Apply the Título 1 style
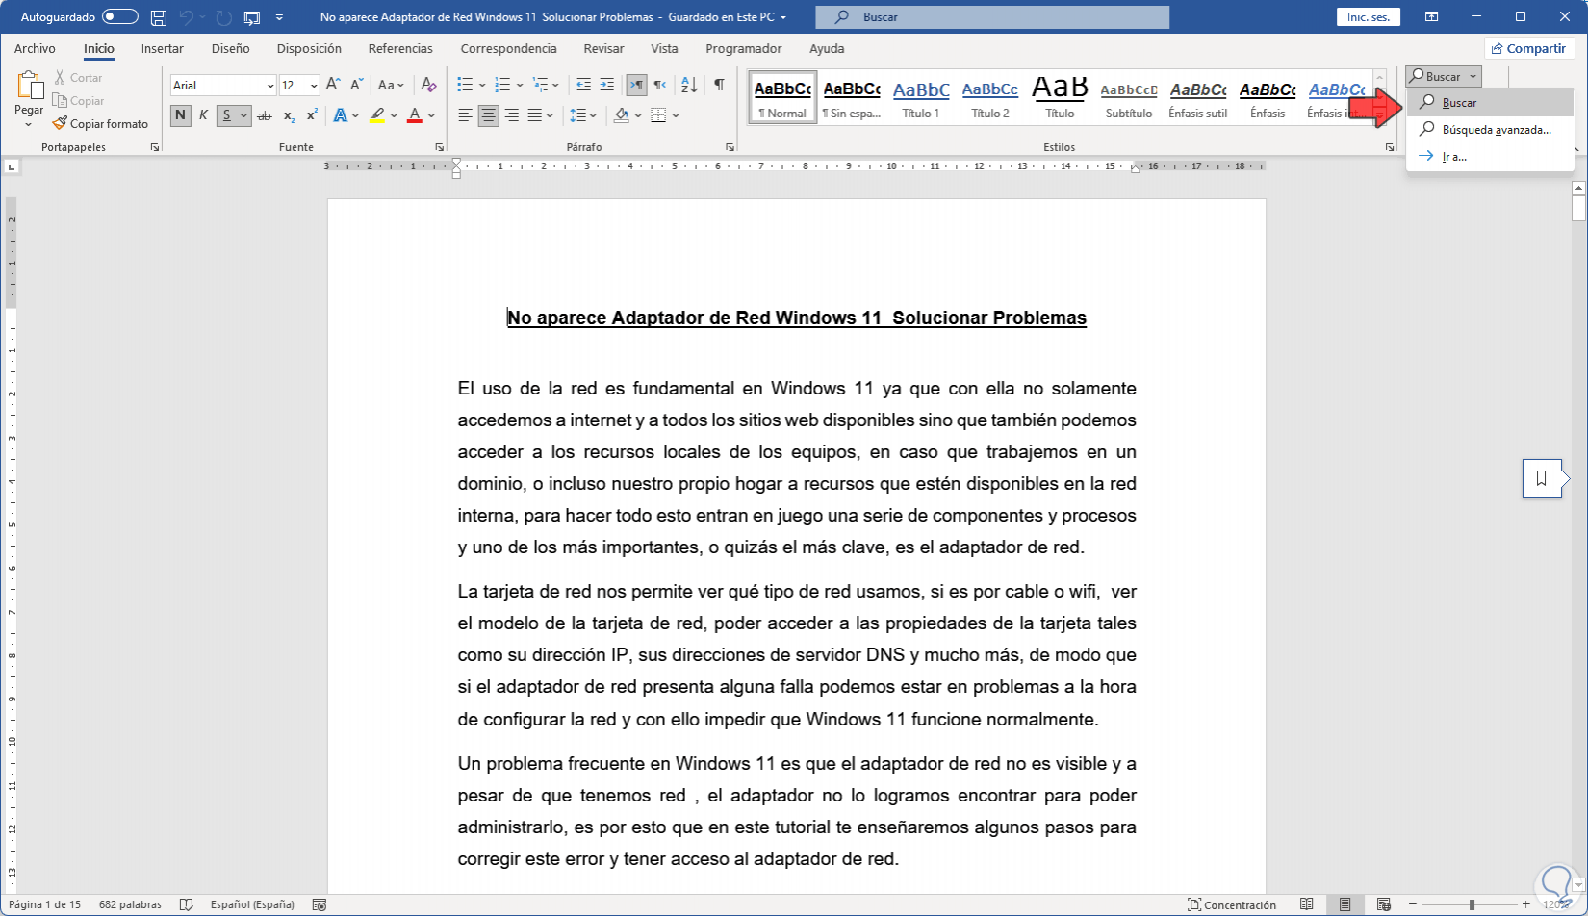The width and height of the screenshot is (1588, 916). [921, 98]
